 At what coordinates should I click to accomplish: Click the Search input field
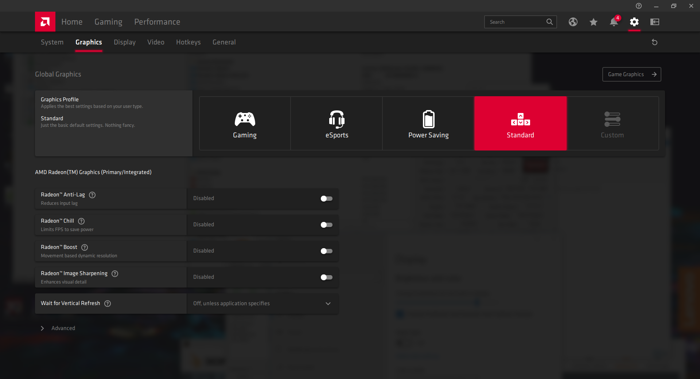point(520,22)
